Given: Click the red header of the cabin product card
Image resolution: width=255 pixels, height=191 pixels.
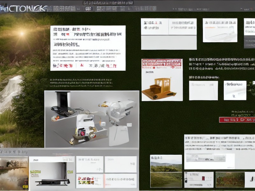Looking at the screenshot, I should point(162,64).
